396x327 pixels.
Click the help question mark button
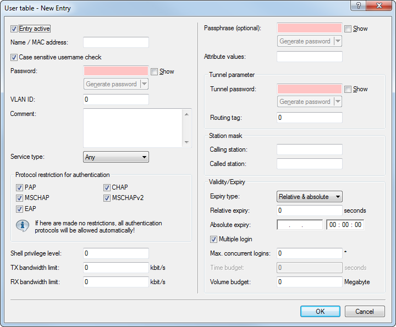click(358, 7)
